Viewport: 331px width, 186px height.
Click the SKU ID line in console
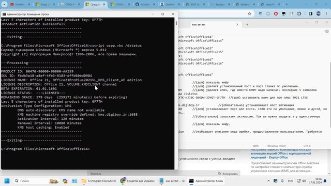[47, 76]
